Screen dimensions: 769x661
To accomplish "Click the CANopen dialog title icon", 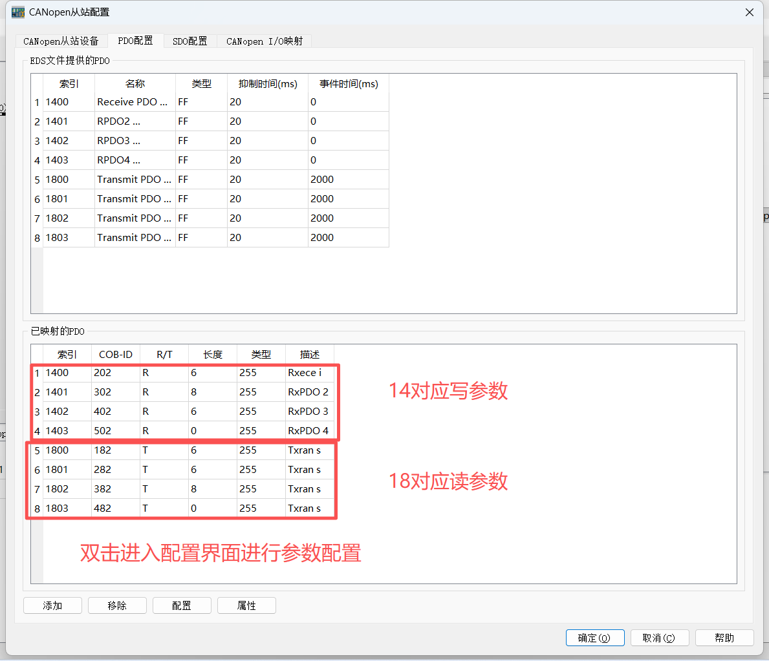I will coord(18,12).
